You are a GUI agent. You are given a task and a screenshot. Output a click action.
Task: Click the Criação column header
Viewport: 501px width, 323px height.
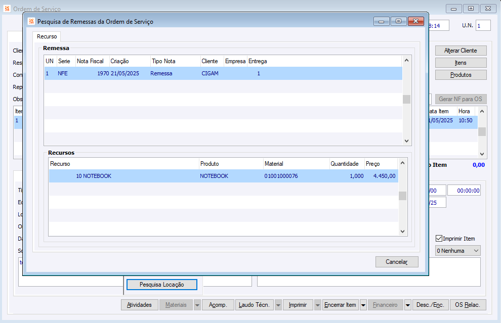click(x=130, y=61)
